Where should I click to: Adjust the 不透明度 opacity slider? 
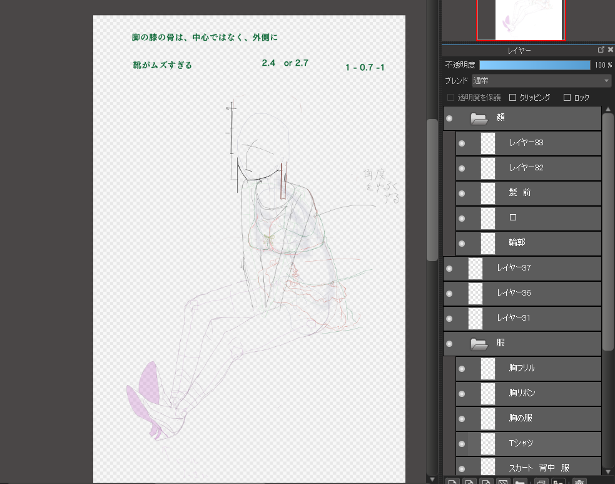coord(534,64)
